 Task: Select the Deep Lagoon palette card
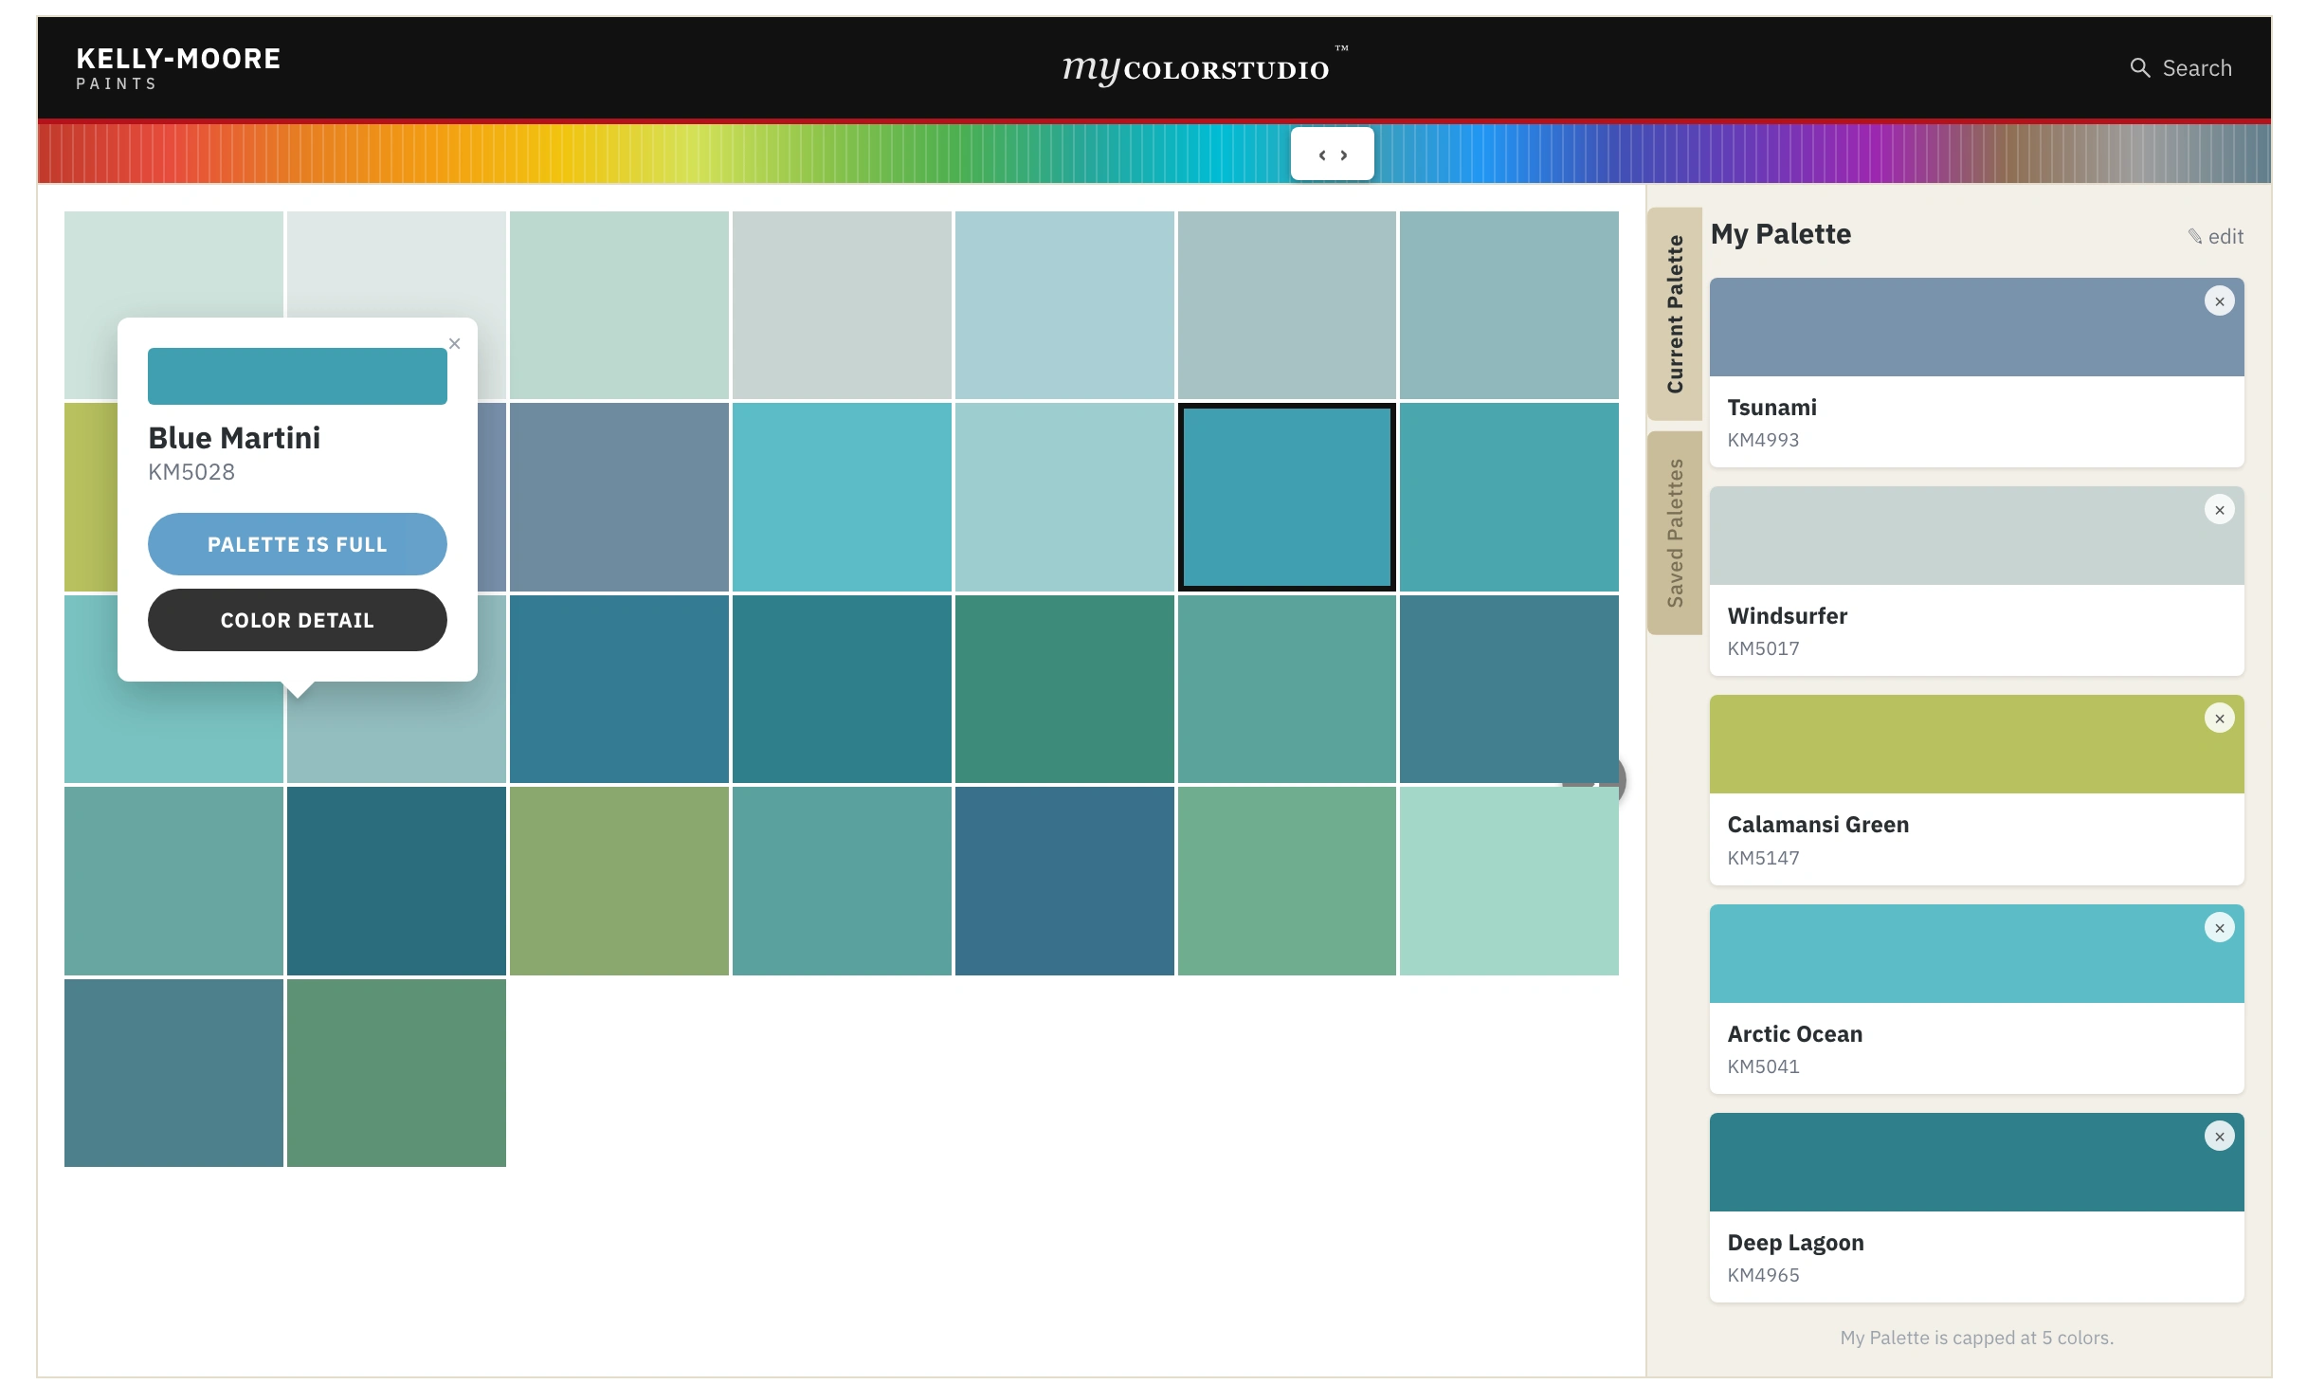tap(1976, 1208)
